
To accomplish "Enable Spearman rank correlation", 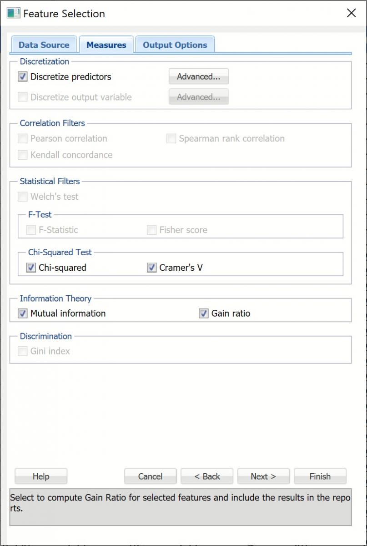I will coord(171,138).
